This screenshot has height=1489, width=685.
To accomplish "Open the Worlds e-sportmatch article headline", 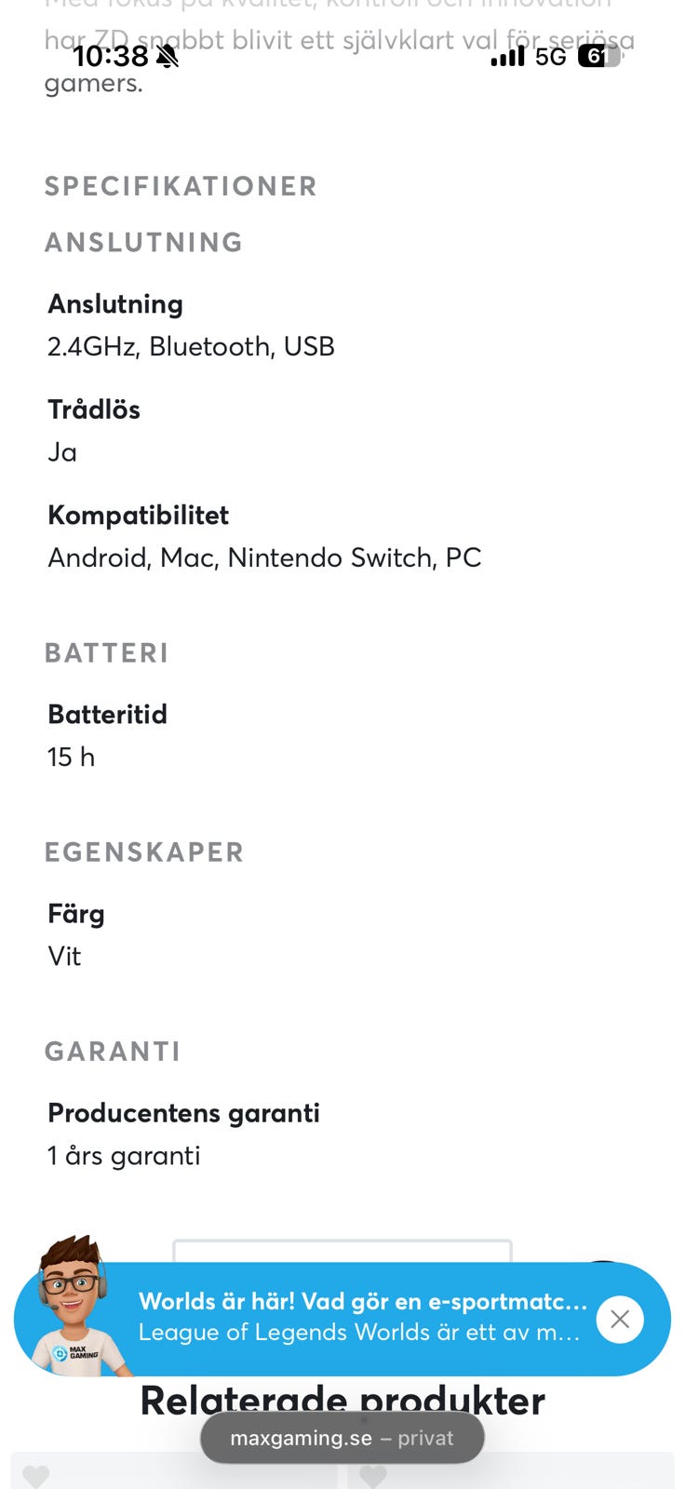I will 363,1301.
